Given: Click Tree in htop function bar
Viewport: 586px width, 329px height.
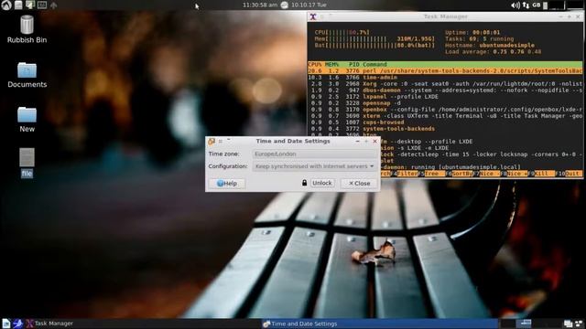Looking at the screenshot, I should click(434, 174).
